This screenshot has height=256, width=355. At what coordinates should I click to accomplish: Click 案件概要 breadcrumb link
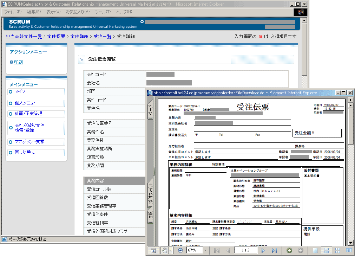pyautogui.click(x=56, y=36)
